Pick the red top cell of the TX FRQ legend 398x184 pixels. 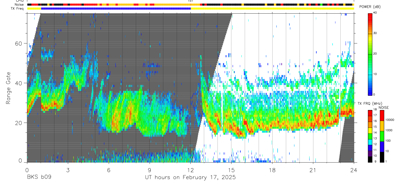point(370,113)
